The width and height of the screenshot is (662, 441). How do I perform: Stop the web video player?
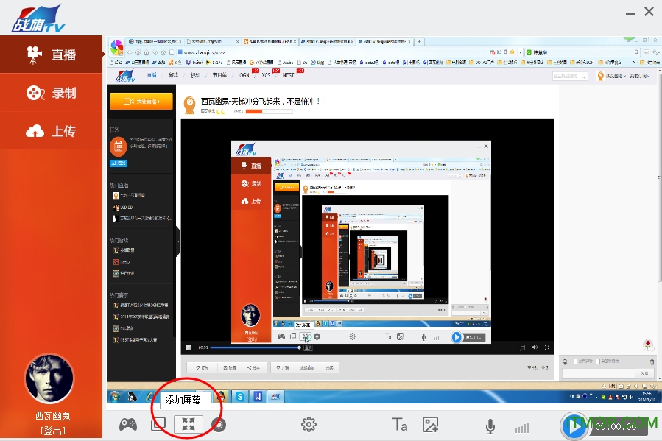click(x=189, y=347)
